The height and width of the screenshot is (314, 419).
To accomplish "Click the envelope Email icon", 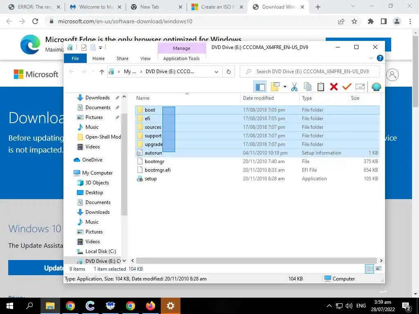I will tap(360, 87).
